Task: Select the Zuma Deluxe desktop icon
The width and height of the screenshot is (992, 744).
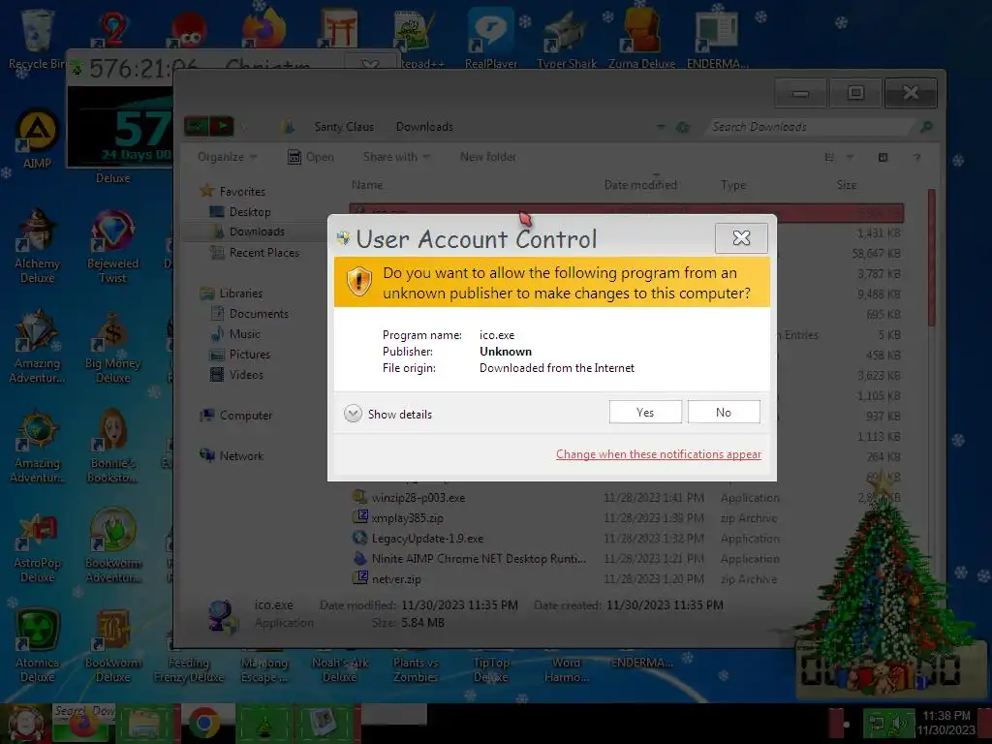Action: tap(641, 39)
